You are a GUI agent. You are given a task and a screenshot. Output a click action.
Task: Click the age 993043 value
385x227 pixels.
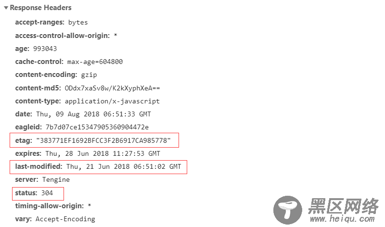pyautogui.click(x=45, y=49)
